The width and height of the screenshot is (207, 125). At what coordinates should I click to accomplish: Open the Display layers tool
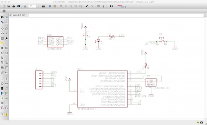tap(2, 22)
